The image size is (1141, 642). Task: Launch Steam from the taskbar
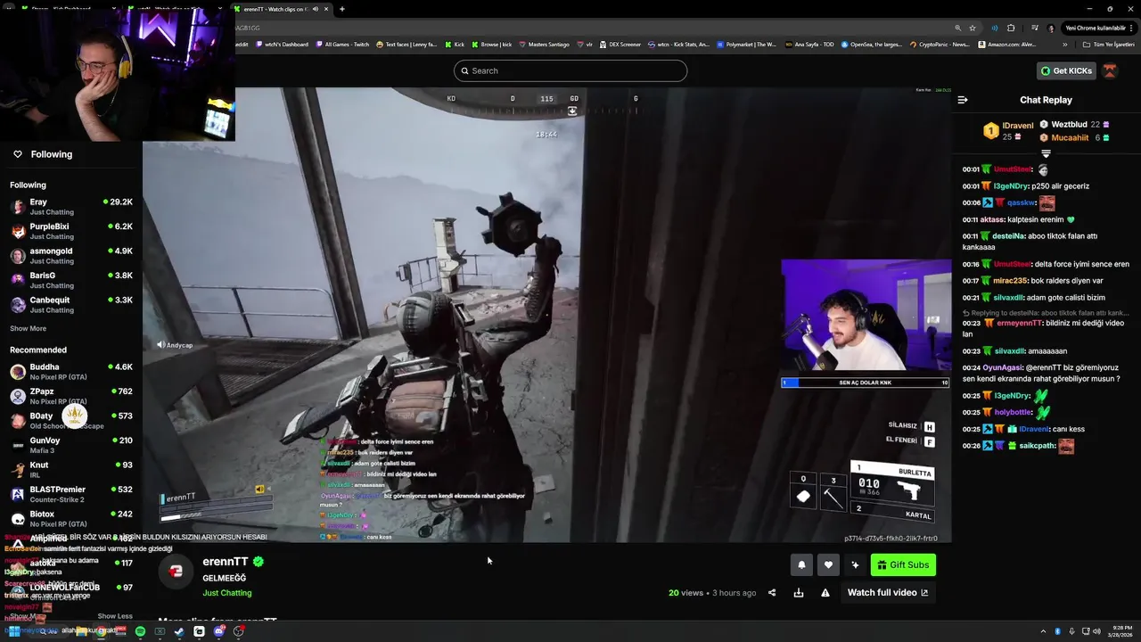[179, 631]
